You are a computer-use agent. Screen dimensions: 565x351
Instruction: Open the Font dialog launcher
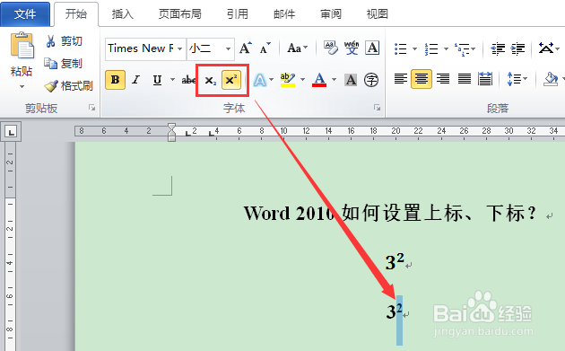(x=377, y=108)
